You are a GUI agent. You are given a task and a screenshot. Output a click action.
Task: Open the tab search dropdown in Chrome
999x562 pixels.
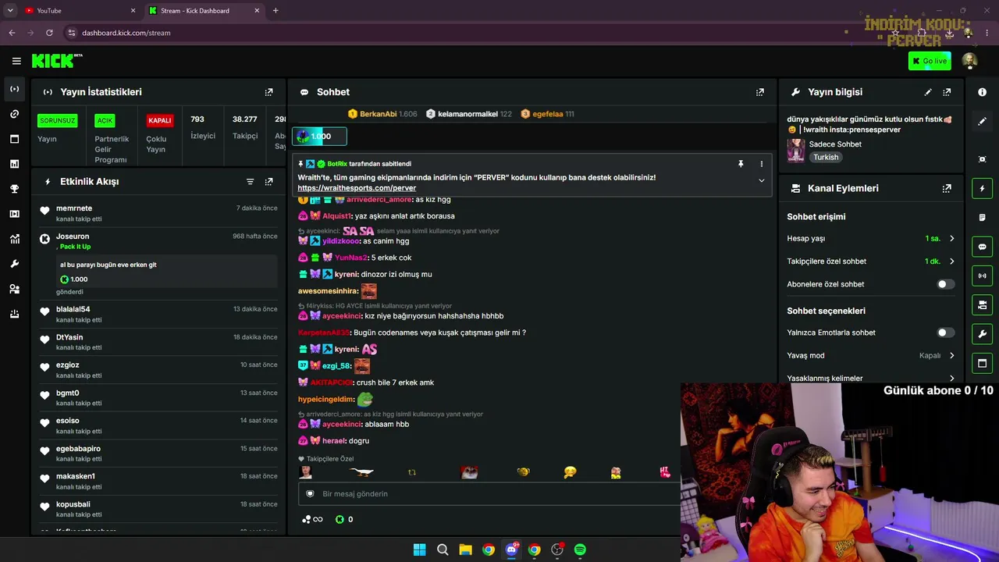[x=10, y=10]
